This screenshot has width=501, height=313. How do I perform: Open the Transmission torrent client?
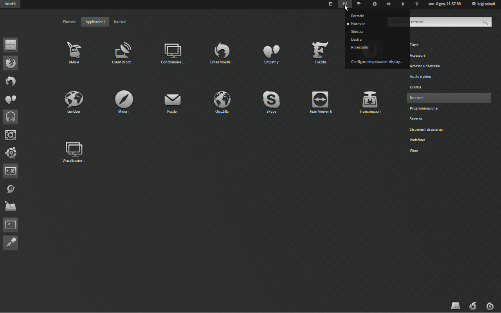(x=370, y=102)
